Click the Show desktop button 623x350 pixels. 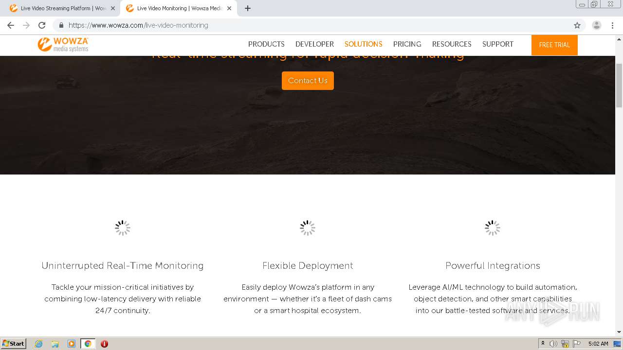pos(618,344)
